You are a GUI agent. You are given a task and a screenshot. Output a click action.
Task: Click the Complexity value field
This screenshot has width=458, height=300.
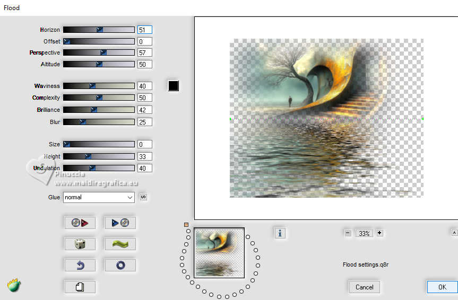click(144, 98)
